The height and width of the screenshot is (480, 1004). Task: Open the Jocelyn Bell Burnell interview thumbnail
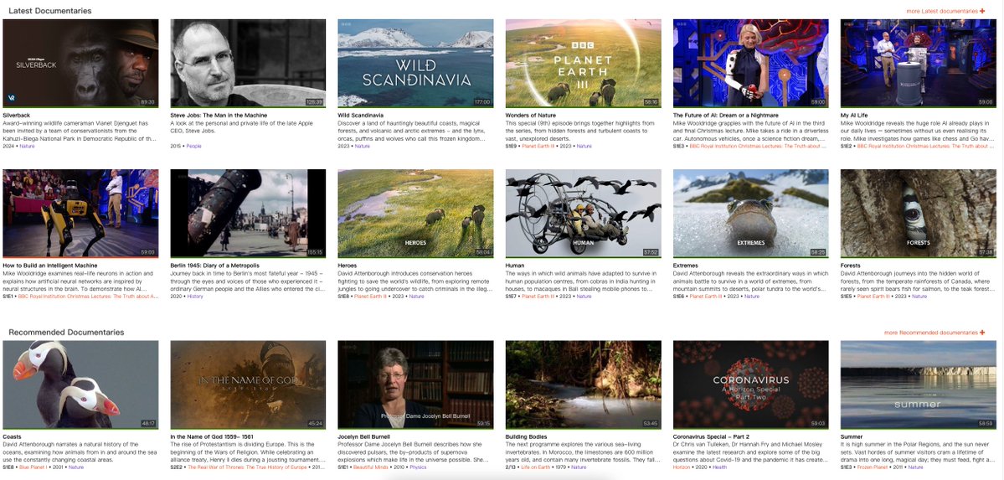415,385
